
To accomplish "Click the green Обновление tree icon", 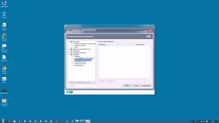I will (71, 51).
